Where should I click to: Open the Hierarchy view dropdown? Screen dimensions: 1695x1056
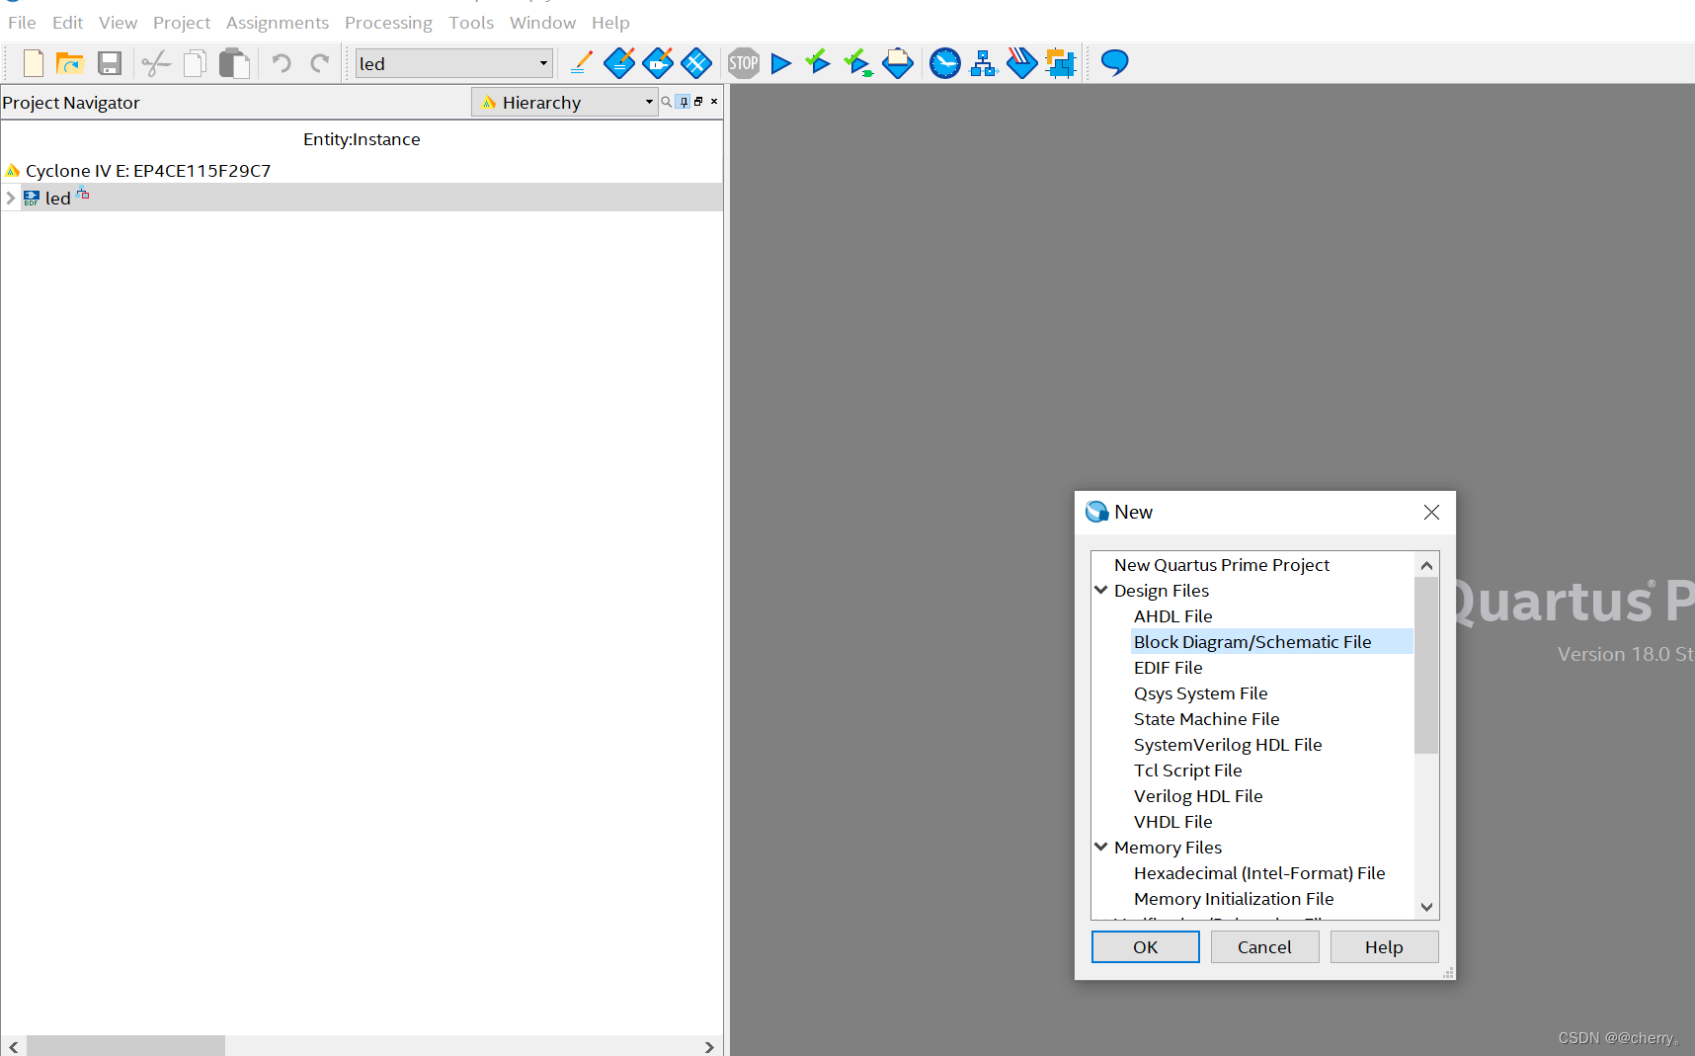[x=565, y=102]
